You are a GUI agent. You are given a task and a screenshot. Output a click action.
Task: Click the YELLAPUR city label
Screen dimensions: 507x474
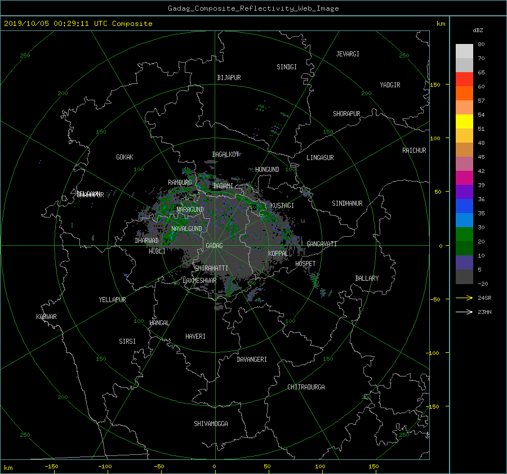(112, 300)
